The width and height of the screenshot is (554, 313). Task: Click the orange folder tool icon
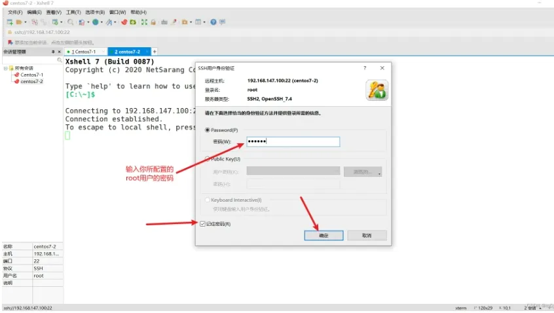pyautogui.click(x=185, y=22)
